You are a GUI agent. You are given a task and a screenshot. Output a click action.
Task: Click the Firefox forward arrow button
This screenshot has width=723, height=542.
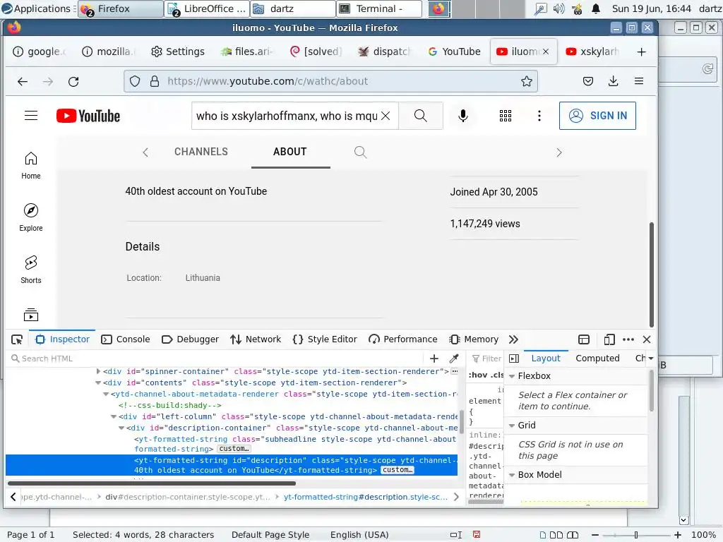48,82
